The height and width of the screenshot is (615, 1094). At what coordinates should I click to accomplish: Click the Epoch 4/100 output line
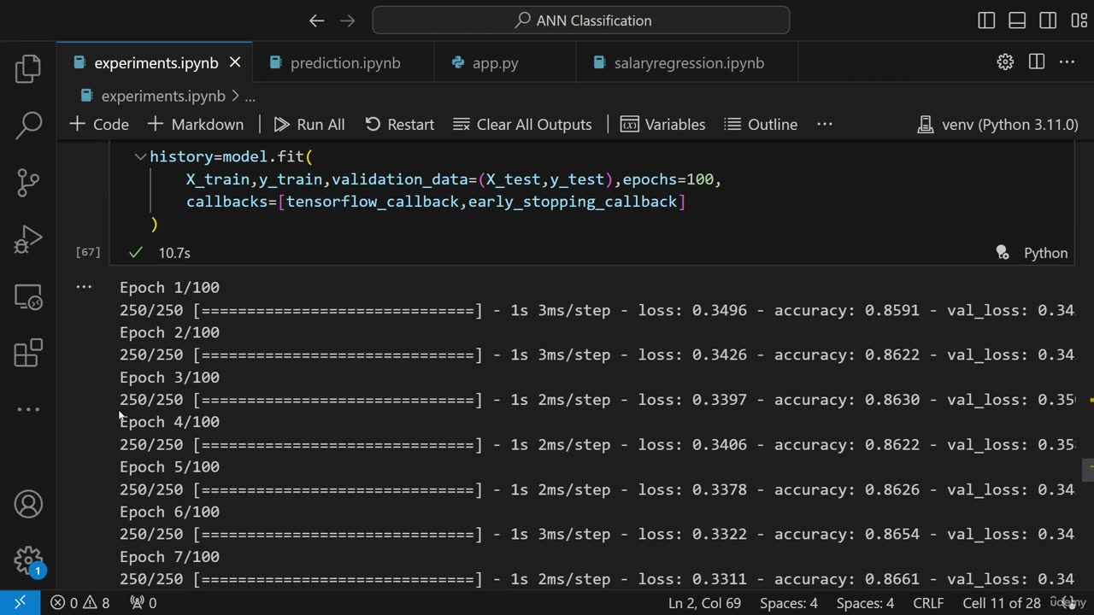pyautogui.click(x=169, y=422)
